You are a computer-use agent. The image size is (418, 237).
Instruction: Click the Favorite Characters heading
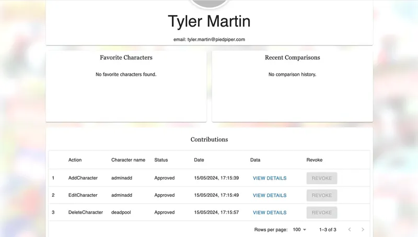[x=126, y=57]
